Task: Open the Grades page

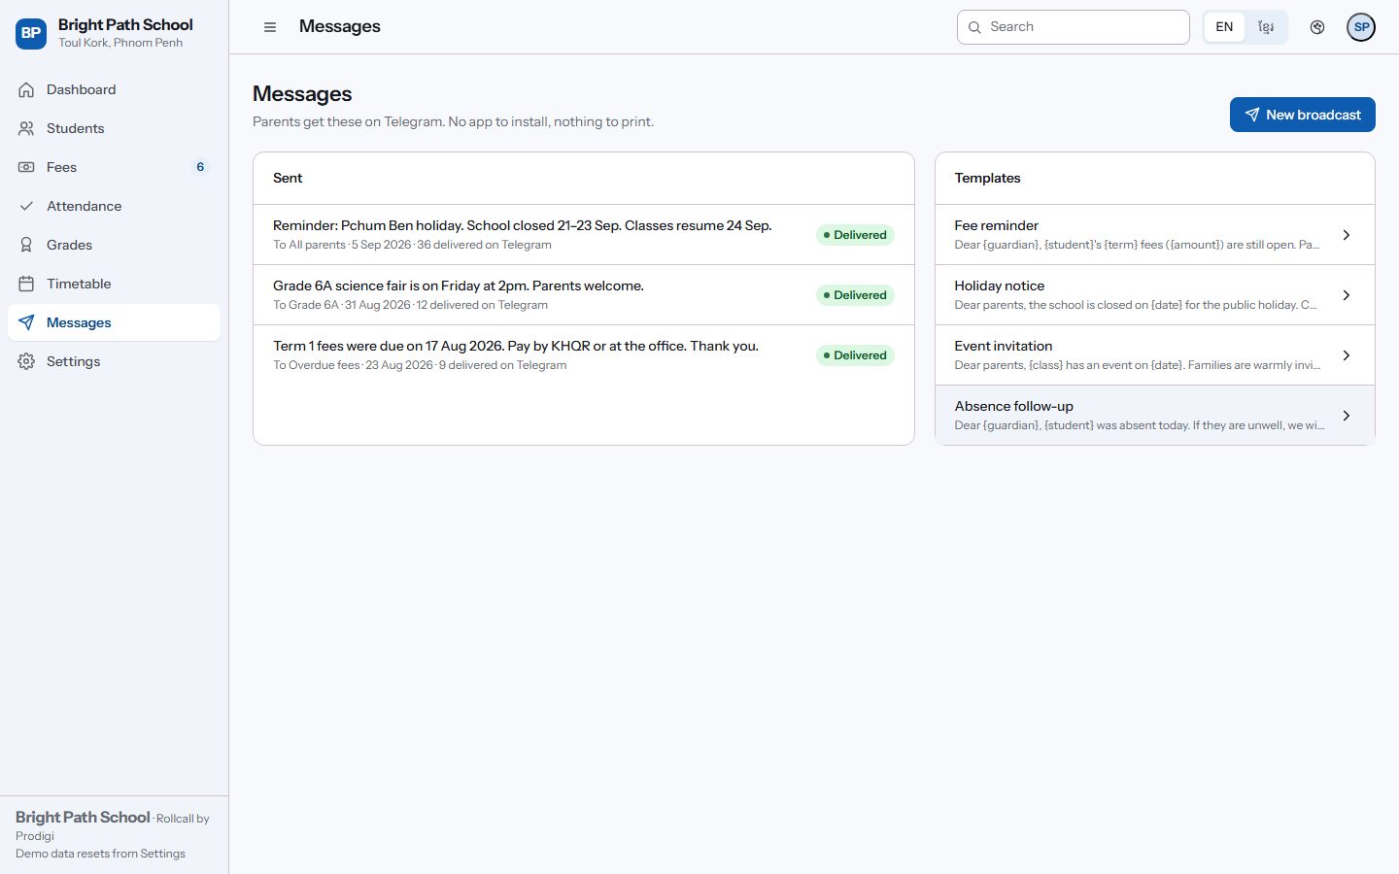Action: point(114,245)
